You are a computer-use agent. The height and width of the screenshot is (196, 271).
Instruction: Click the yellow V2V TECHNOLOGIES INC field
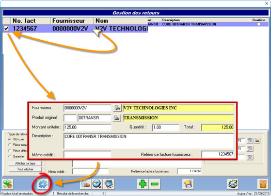tap(178, 108)
